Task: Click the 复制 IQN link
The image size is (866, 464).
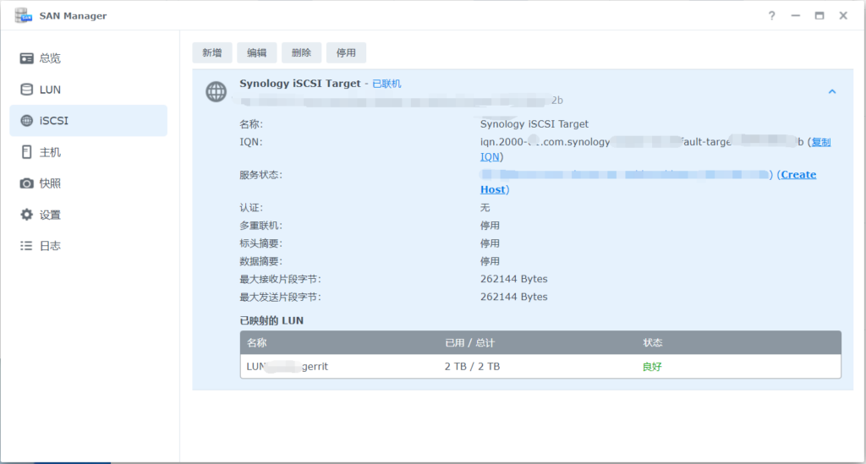Action: point(821,142)
